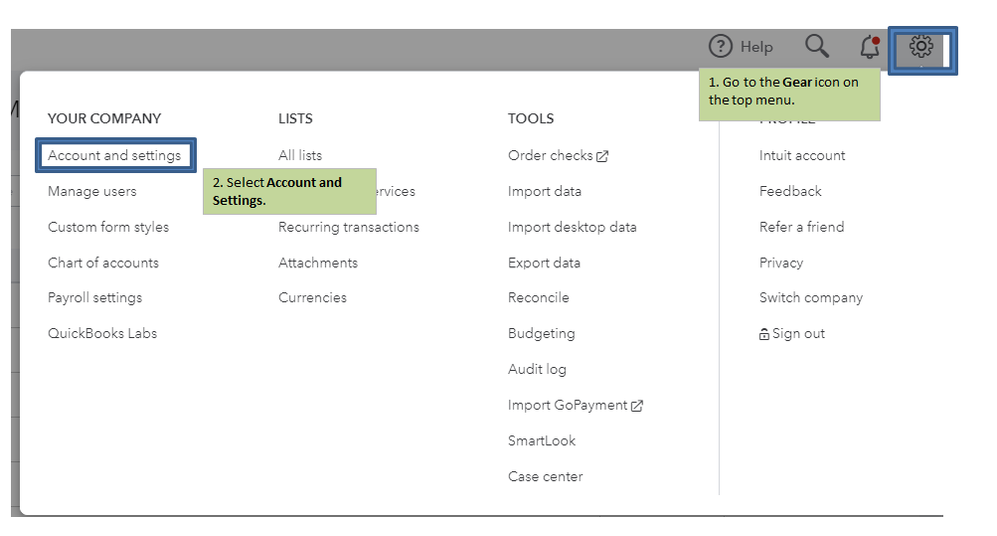Open the Currencies list
The image size is (997, 536).
[x=312, y=298]
